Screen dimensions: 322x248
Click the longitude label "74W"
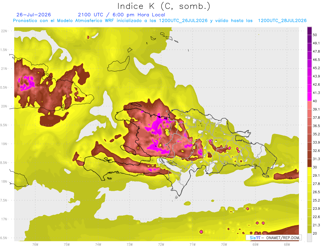tap(98, 244)
